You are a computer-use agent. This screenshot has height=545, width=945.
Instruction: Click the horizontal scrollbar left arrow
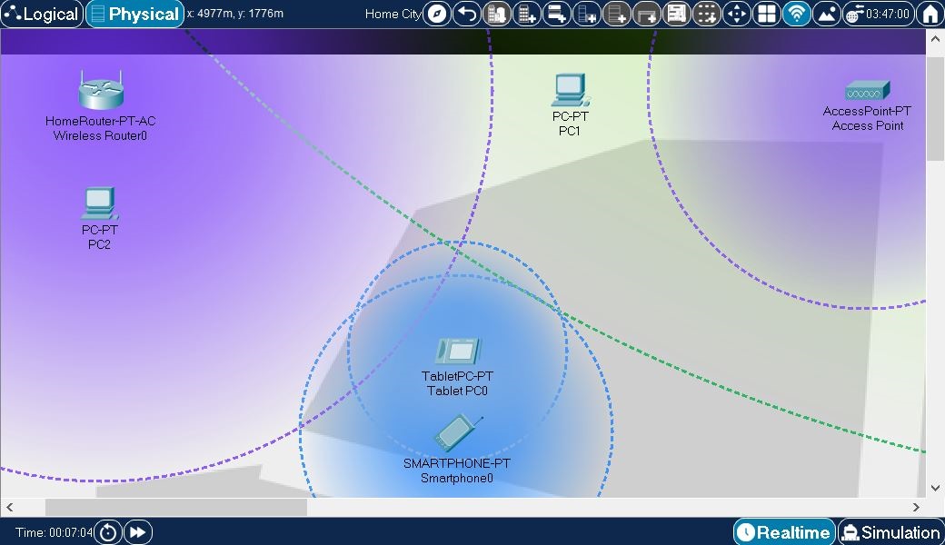click(x=10, y=507)
